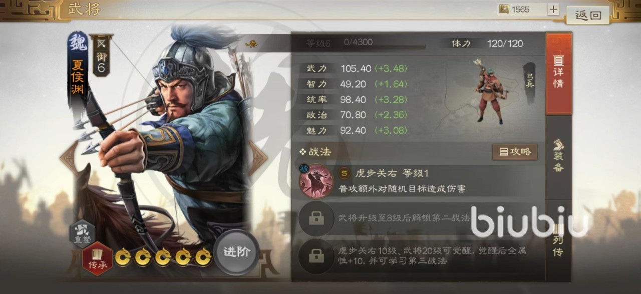
Task: Tap the 进阶 advance round button
Action: (x=236, y=252)
